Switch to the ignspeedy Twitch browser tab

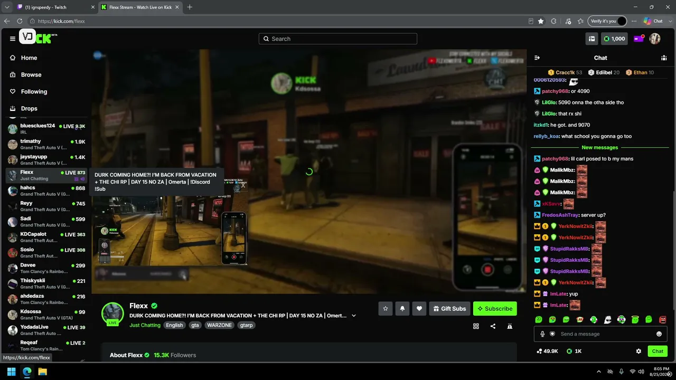pos(55,7)
